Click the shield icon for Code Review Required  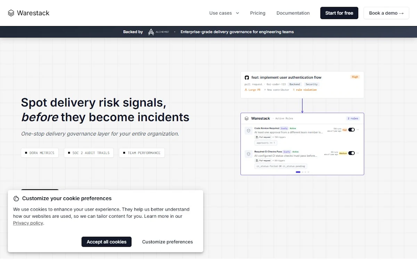[x=248, y=131]
